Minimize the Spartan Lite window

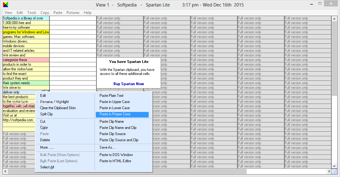[x=312, y=4]
